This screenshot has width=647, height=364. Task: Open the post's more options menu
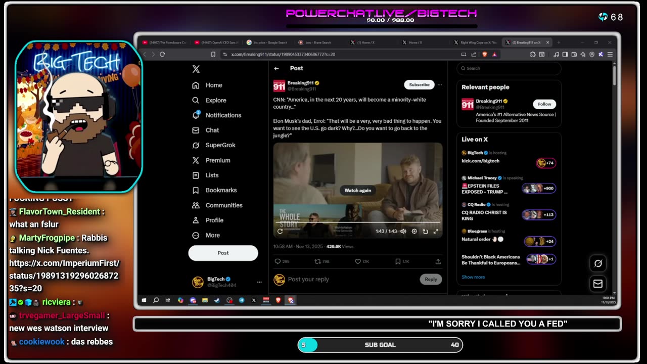click(440, 85)
